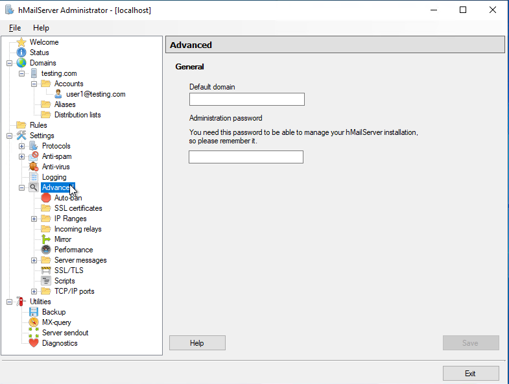509x384 pixels.
Task: Collapse the Domains tree node
Action: pos(10,63)
